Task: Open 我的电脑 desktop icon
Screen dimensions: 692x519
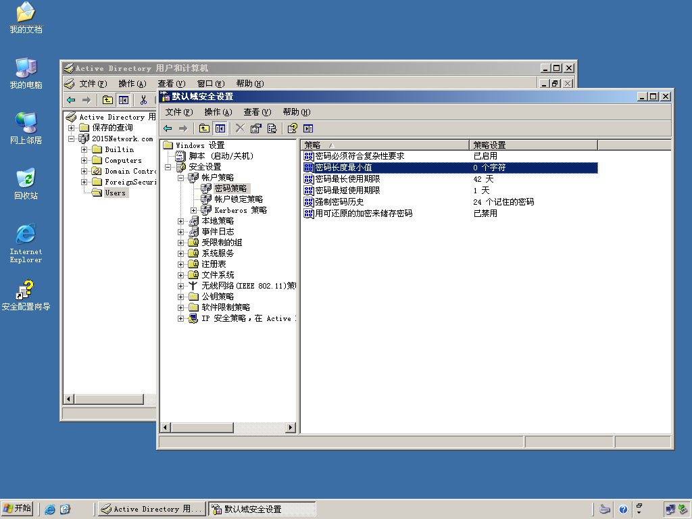Action: click(26, 73)
